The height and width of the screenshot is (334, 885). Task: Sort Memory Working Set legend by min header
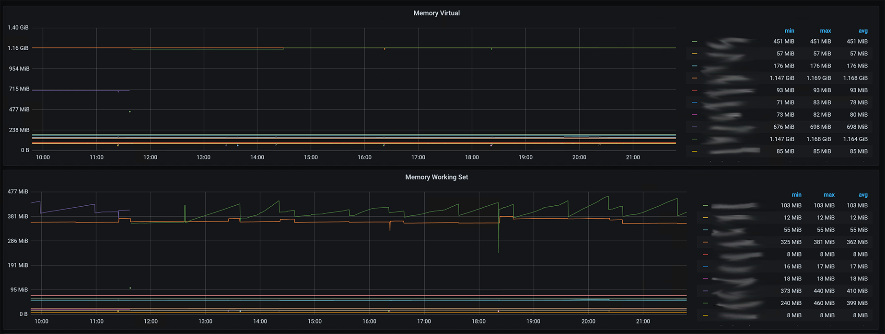(x=796, y=195)
